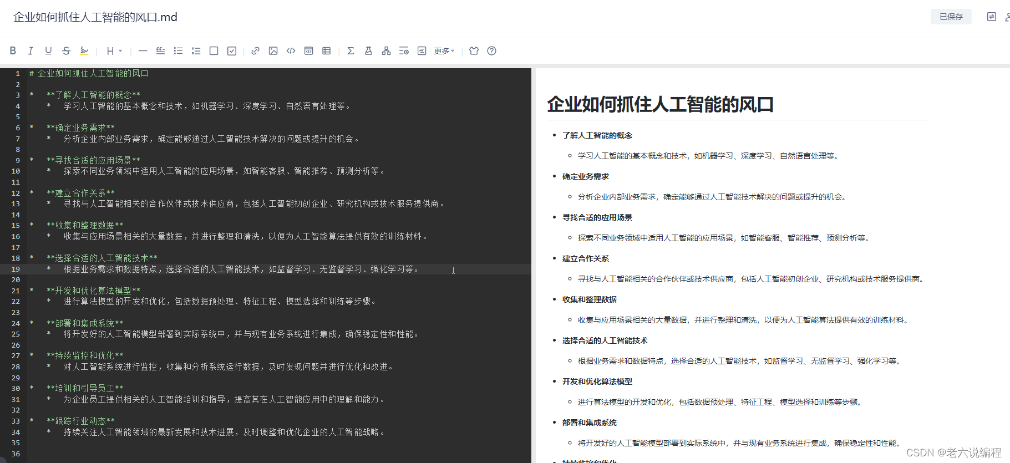Click the **开发和优化算法模型** editor line
Viewport: 1010px width, 463px height.
click(93, 291)
